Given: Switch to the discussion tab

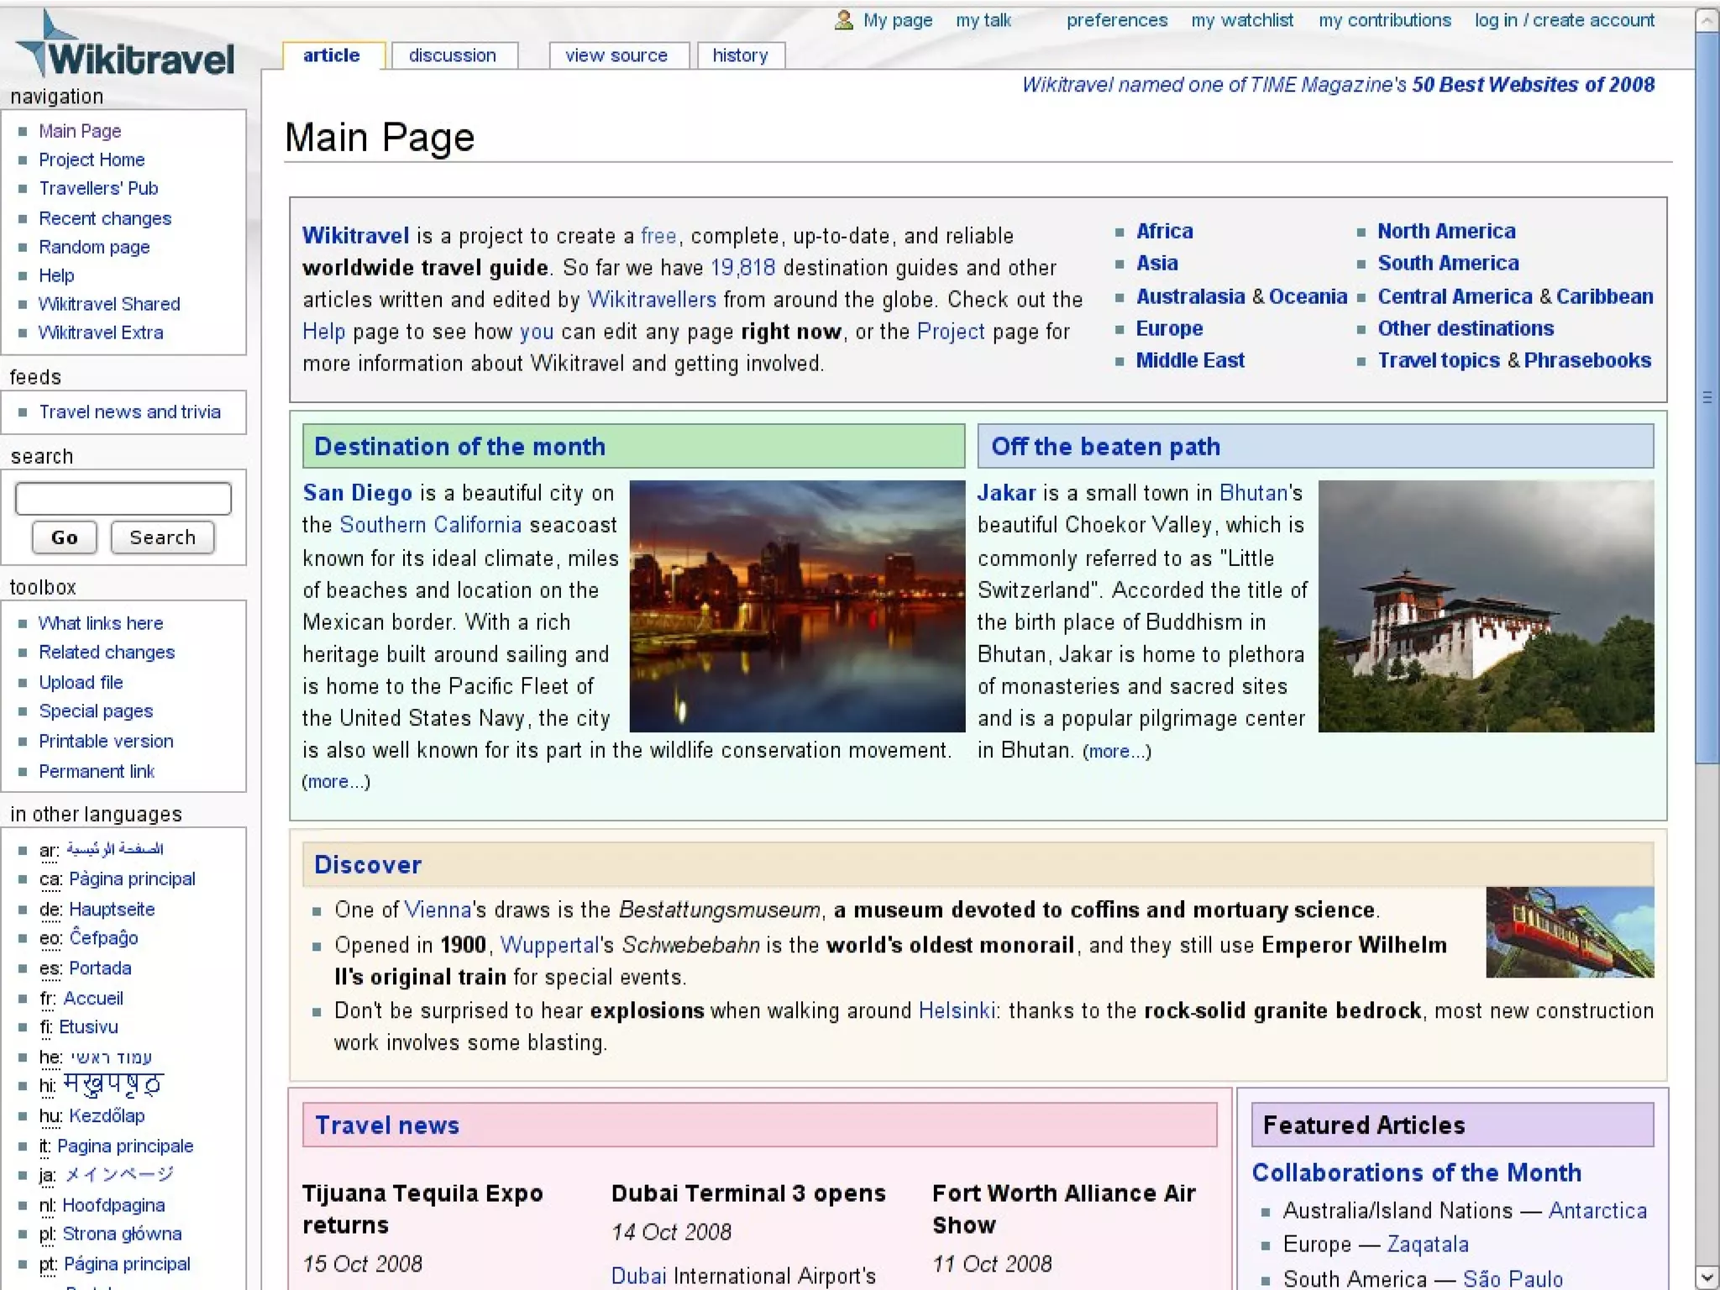Looking at the screenshot, I should 452,55.
